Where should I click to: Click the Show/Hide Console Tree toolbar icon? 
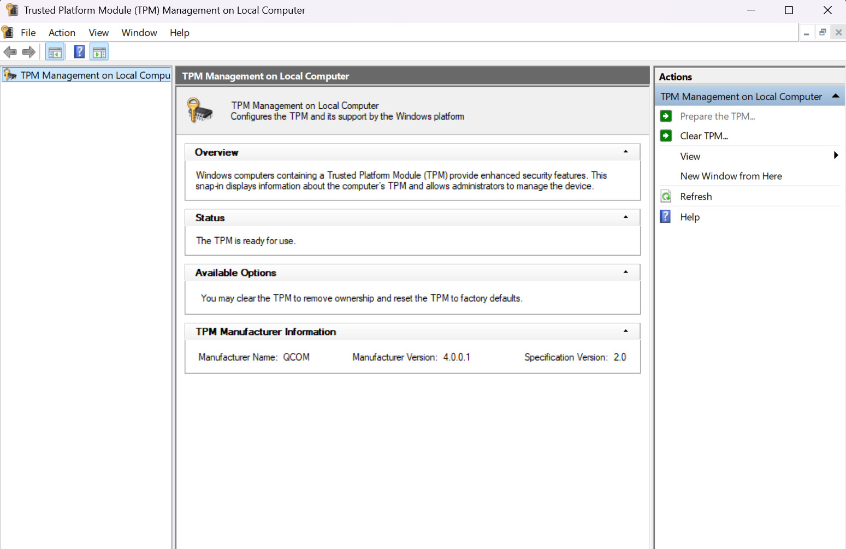[x=55, y=51]
